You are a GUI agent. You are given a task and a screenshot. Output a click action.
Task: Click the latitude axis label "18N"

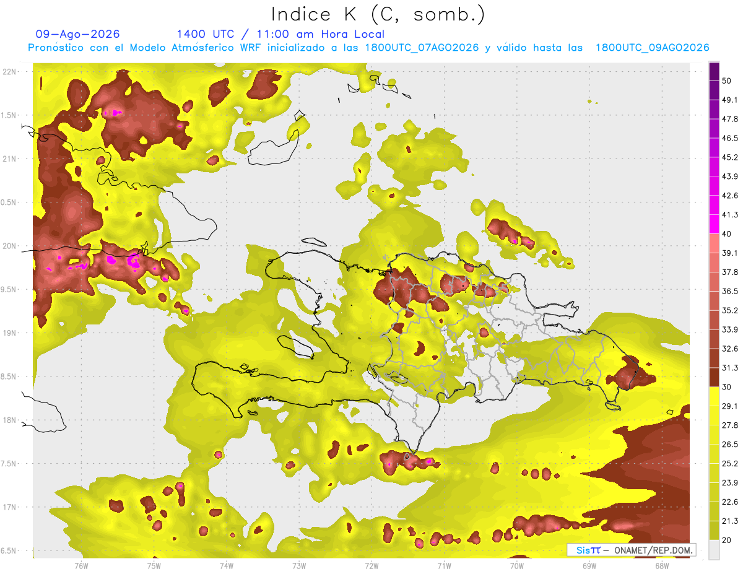click(9, 420)
